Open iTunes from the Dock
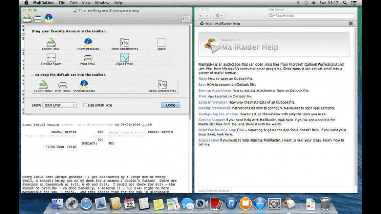 [231, 204]
